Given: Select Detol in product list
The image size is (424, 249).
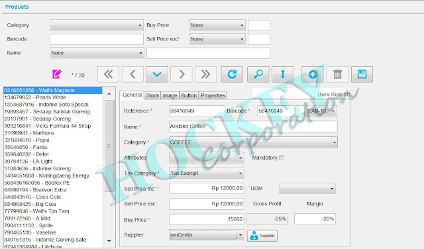Looking at the screenshot, I should point(53,154).
